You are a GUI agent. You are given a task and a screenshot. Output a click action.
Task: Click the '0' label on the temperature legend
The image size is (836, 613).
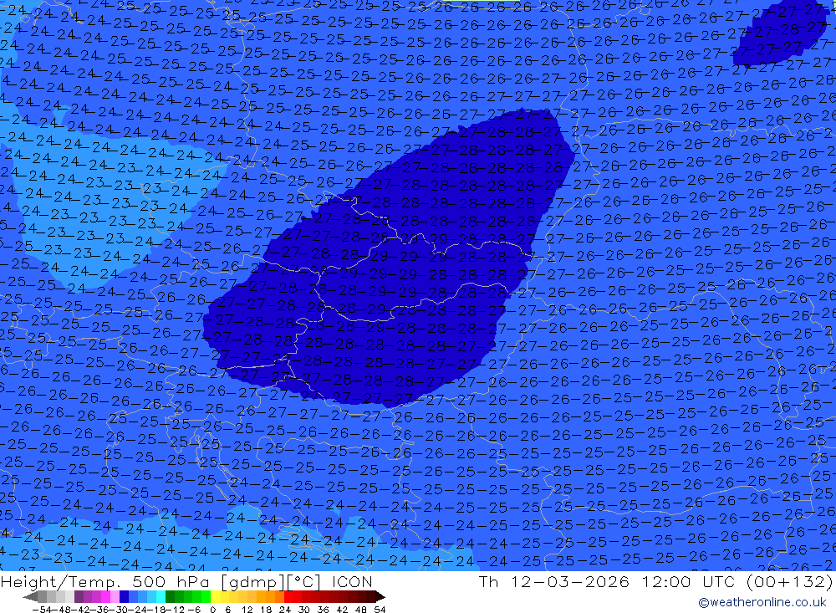click(212, 610)
